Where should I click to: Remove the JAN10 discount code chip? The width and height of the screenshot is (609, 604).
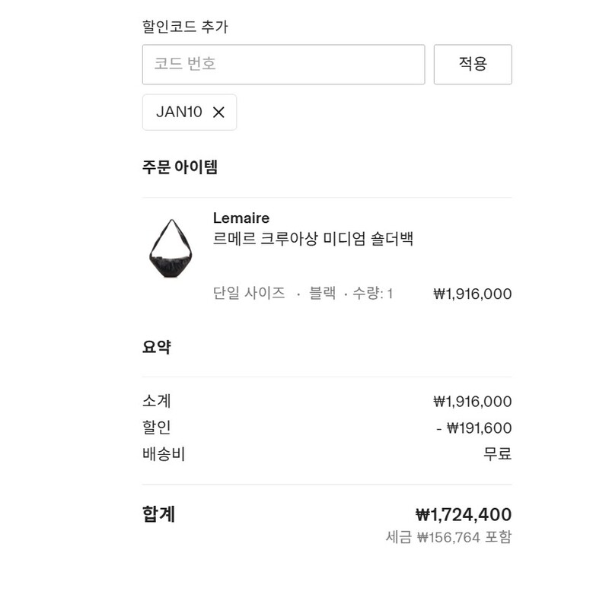[x=218, y=112]
